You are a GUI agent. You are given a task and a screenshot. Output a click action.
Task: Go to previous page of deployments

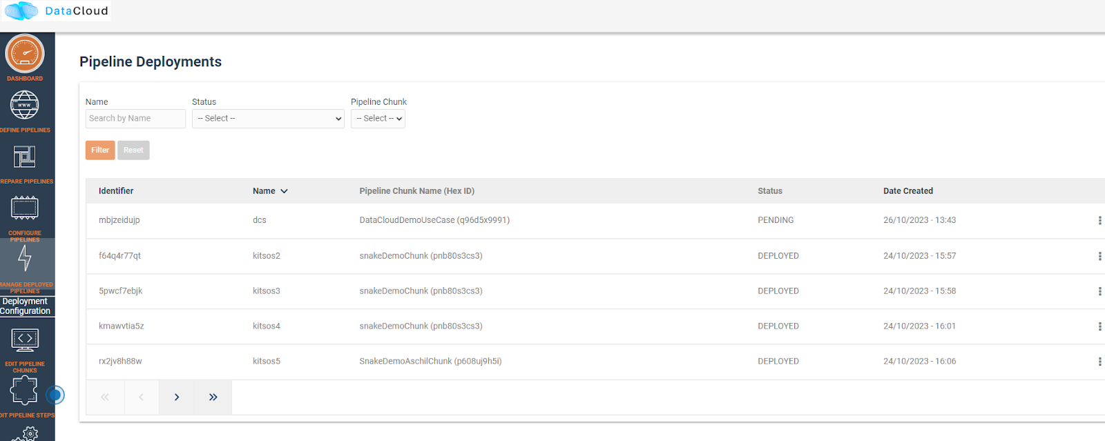coord(141,397)
